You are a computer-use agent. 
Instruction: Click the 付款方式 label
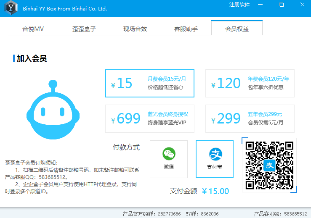coord(126,147)
